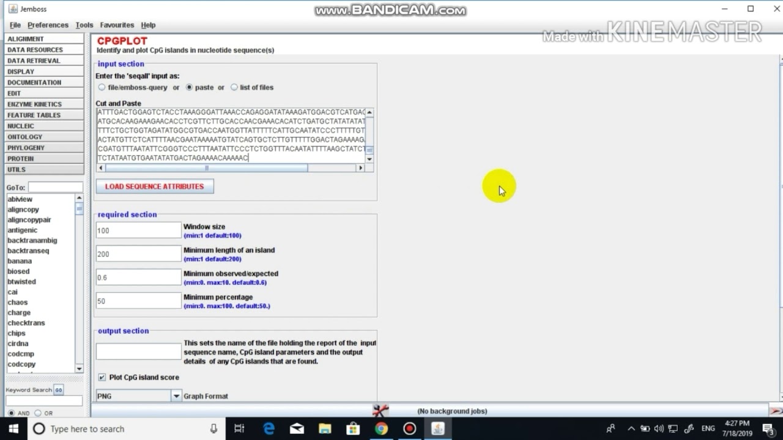The image size is (783, 440).
Task: Select antigenic in the program list
Action: (23, 230)
